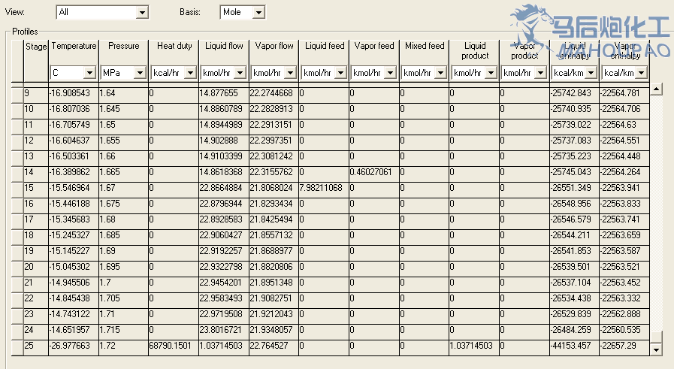674x369 pixels.
Task: Expand the Temperature unit dropdown (C)
Action: [89, 73]
